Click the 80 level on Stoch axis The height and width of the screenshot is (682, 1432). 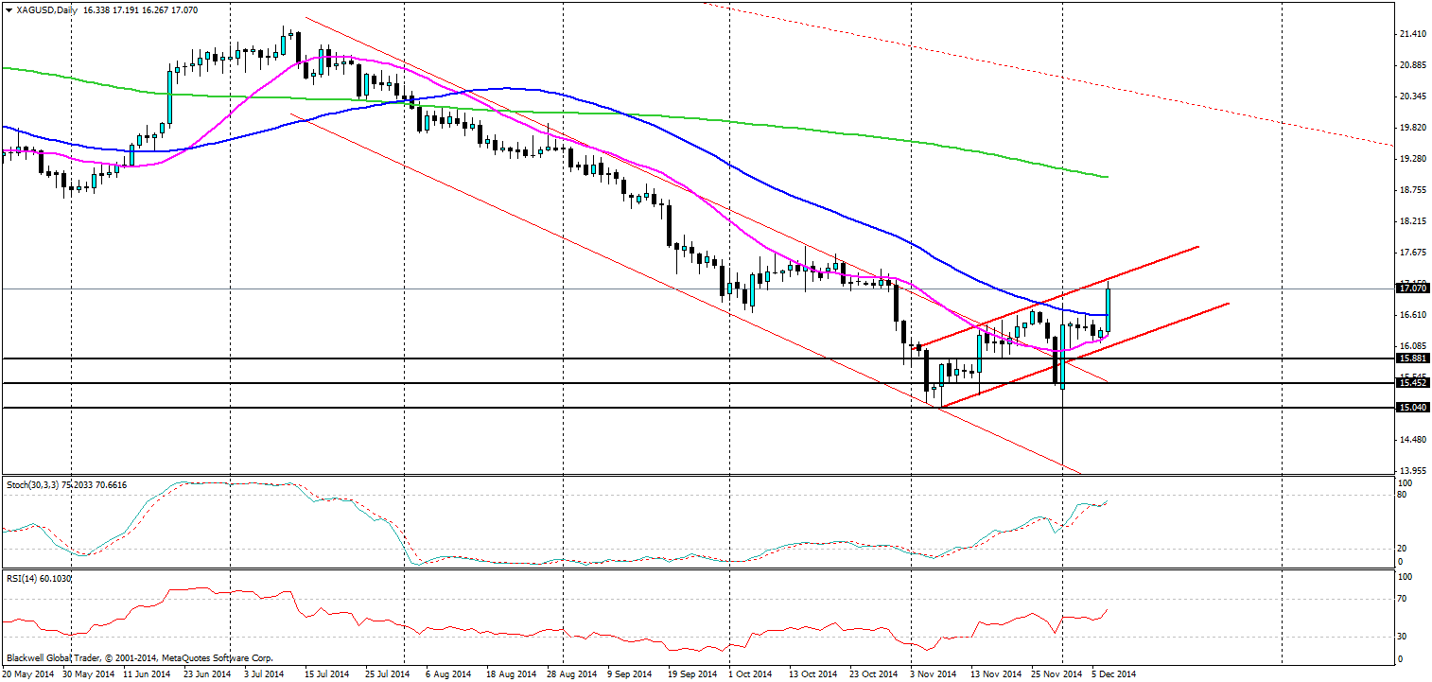1403,495
